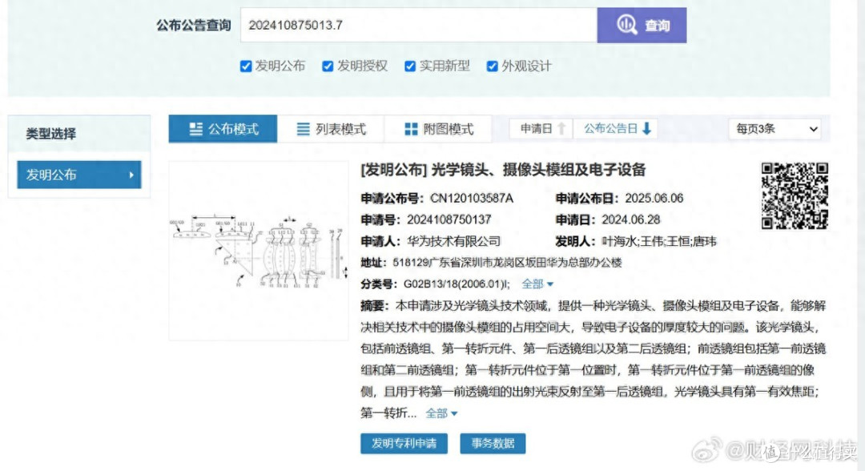
Task: Toggle the 发明授权 checkbox
Action: click(328, 66)
